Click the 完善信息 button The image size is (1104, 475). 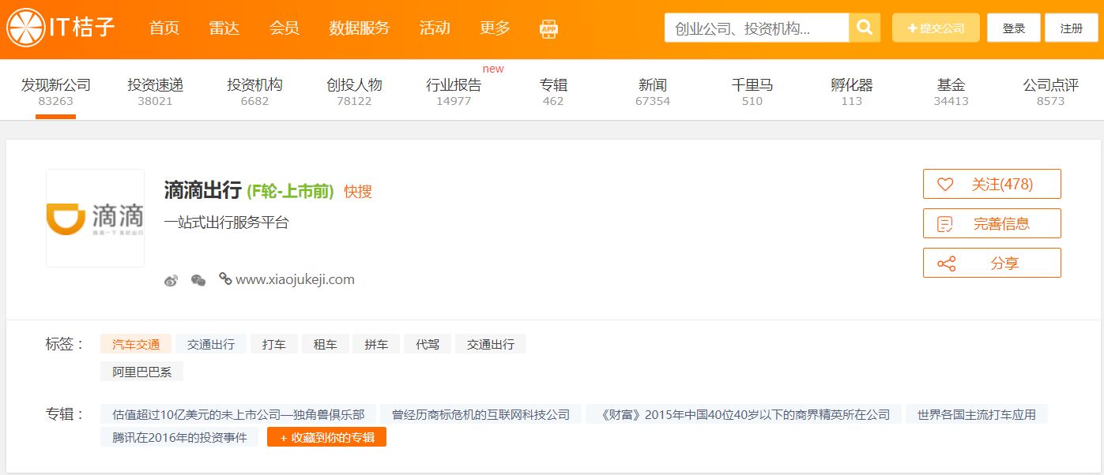coord(992,223)
